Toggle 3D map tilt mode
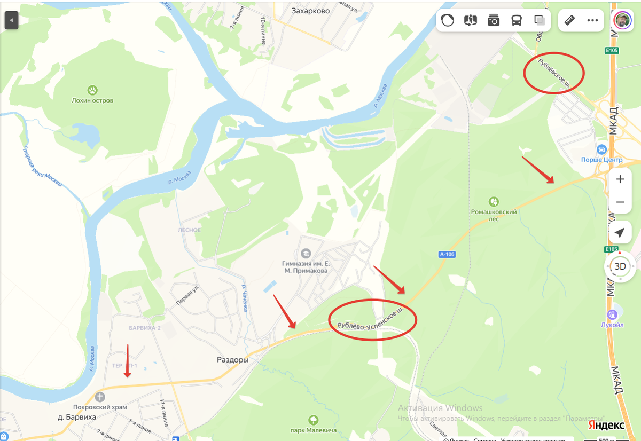 620,266
